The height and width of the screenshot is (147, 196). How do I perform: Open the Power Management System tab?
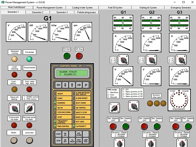click(49, 7)
